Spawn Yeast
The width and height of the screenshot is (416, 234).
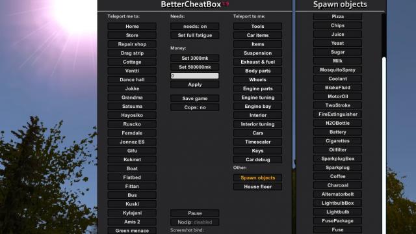coord(337,44)
